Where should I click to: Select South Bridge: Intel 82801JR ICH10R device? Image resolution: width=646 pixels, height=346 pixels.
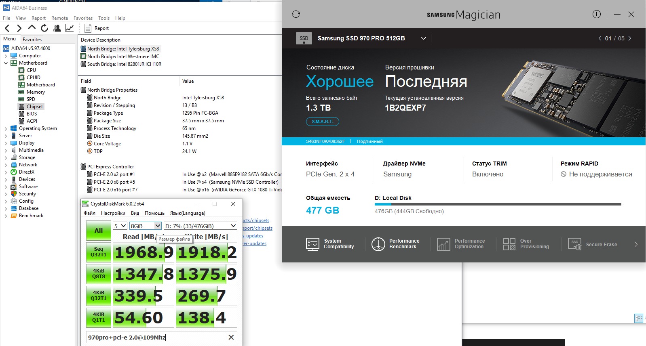click(121, 64)
